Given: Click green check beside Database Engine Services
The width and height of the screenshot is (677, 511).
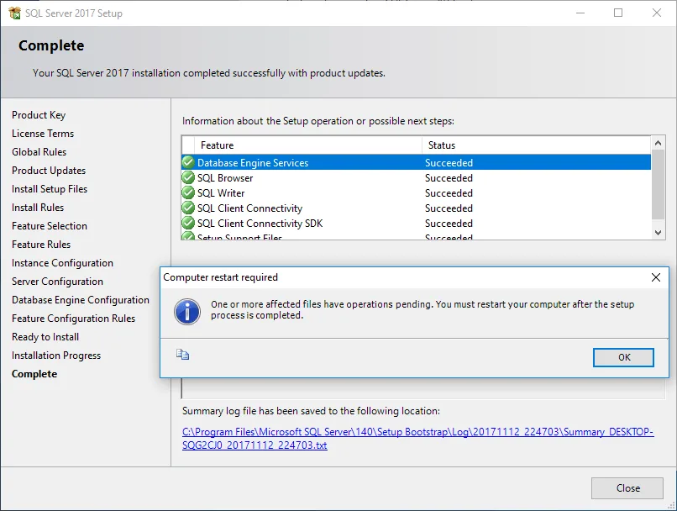Looking at the screenshot, I should [188, 162].
